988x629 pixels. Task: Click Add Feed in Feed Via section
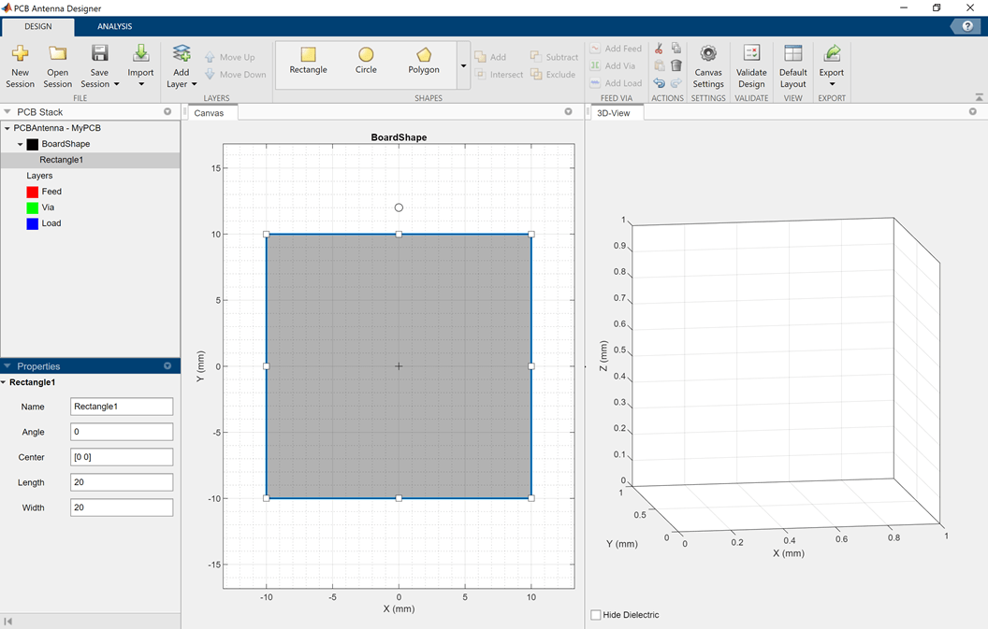[616, 49]
